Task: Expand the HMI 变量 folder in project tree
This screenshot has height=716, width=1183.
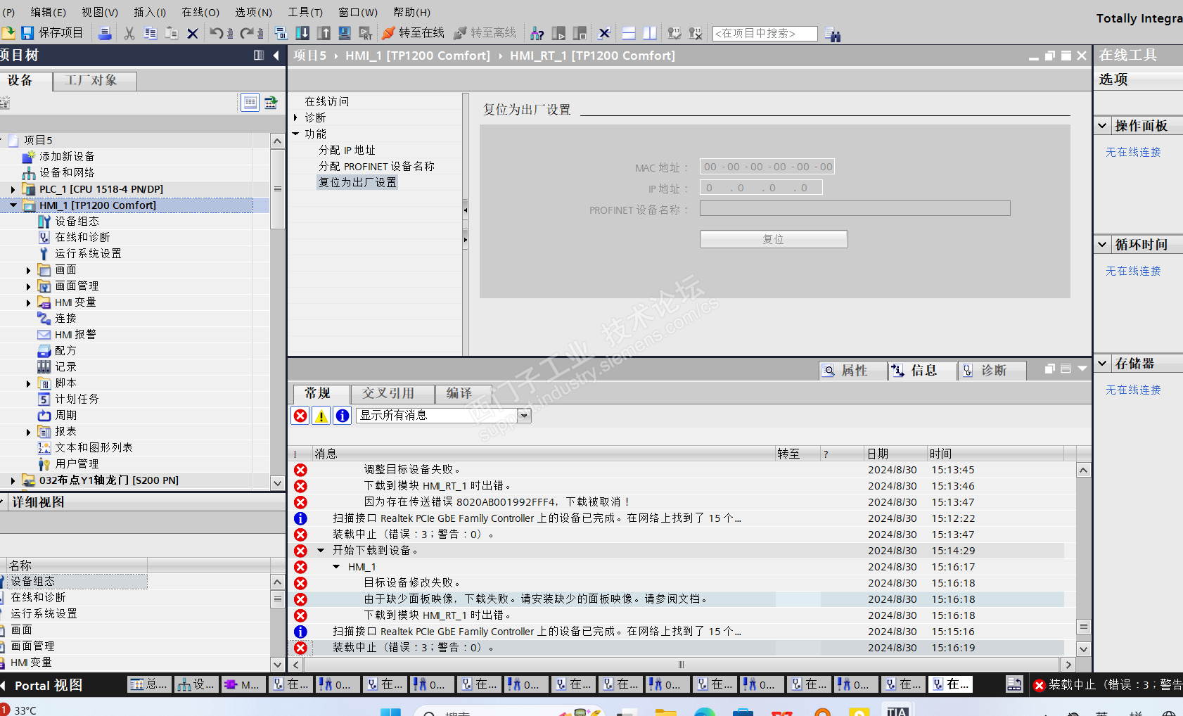Action: (x=28, y=303)
